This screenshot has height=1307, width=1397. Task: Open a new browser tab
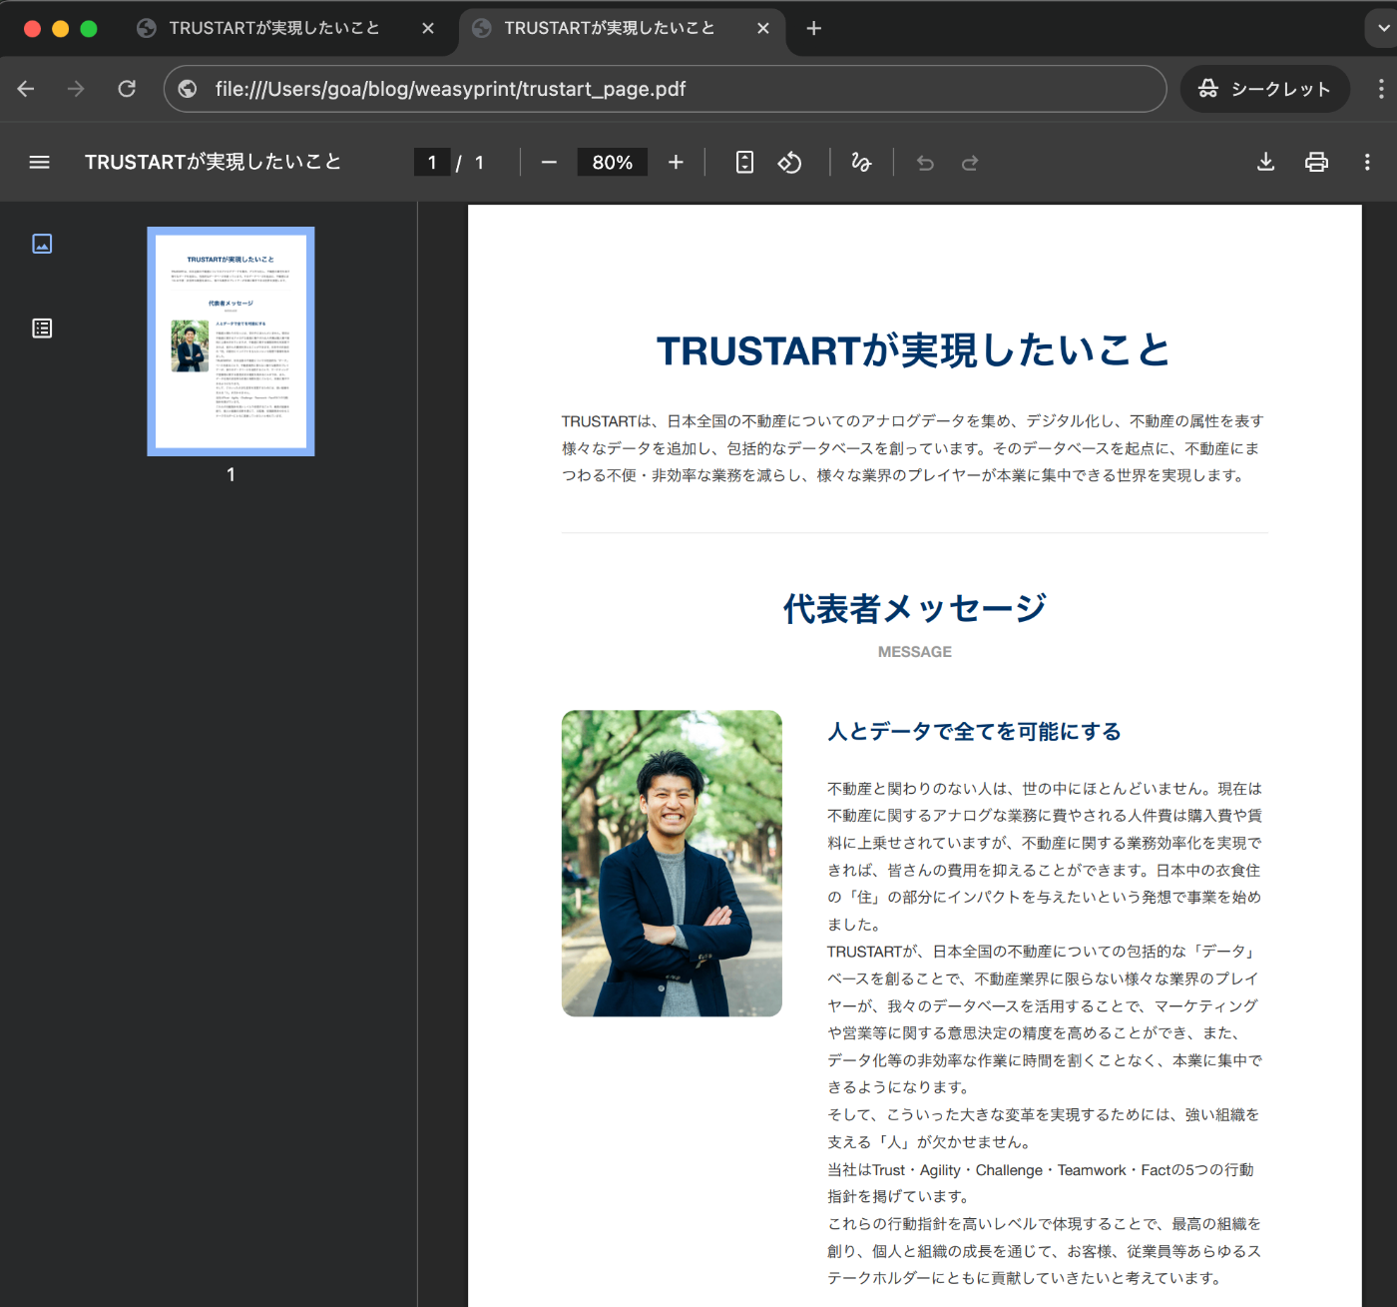(x=814, y=28)
